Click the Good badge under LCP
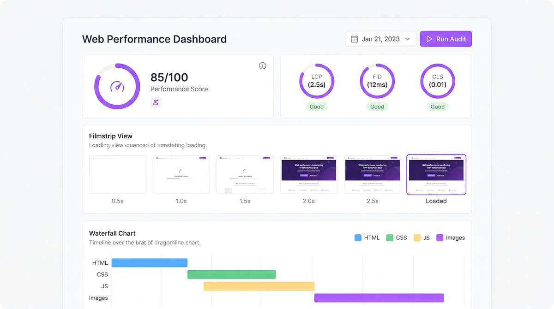Viewport: 554px width, 309px height. pyautogui.click(x=317, y=107)
